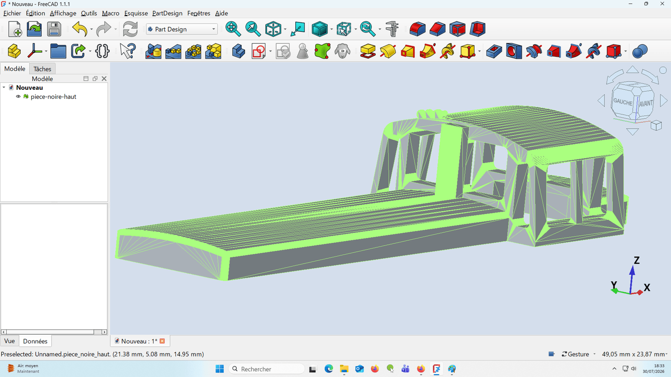Screen dimensions: 671x377
Task: Expand the subtractive primitive dropdown arrow
Action: pos(625,52)
